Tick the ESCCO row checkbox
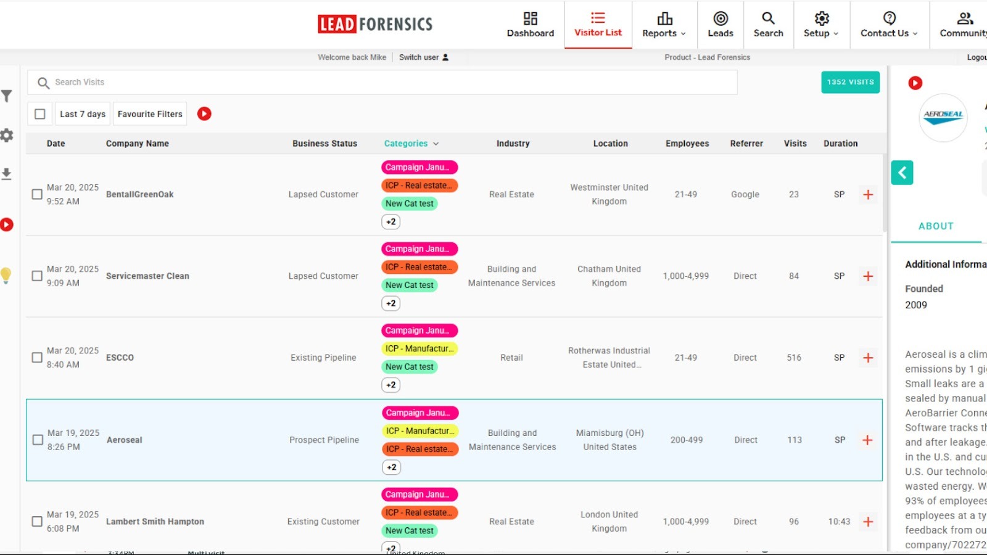This screenshot has height=555, width=987. [x=37, y=358]
